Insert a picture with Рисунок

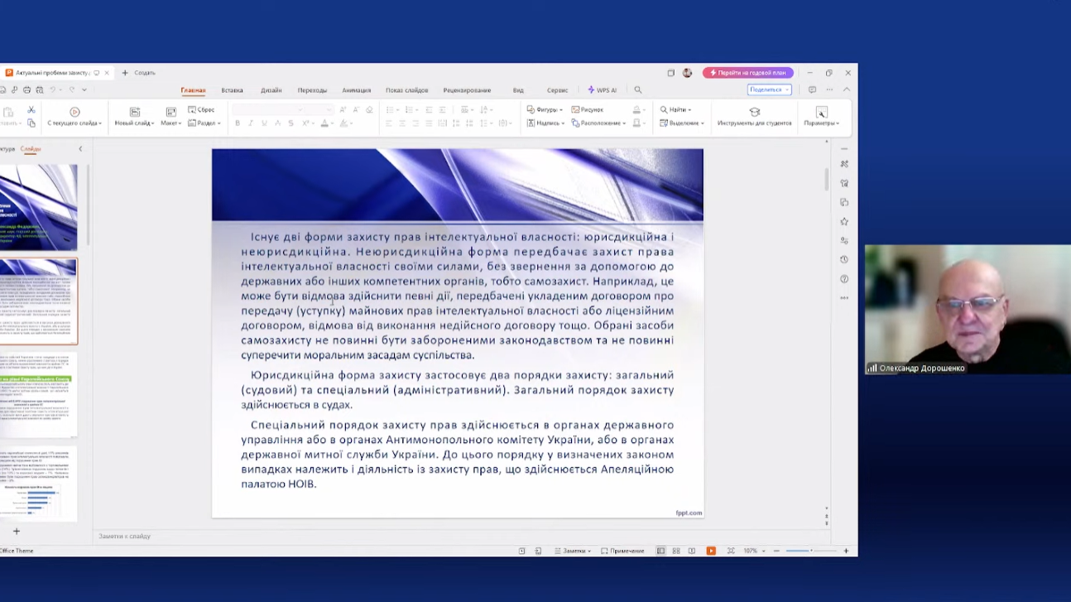(587, 109)
